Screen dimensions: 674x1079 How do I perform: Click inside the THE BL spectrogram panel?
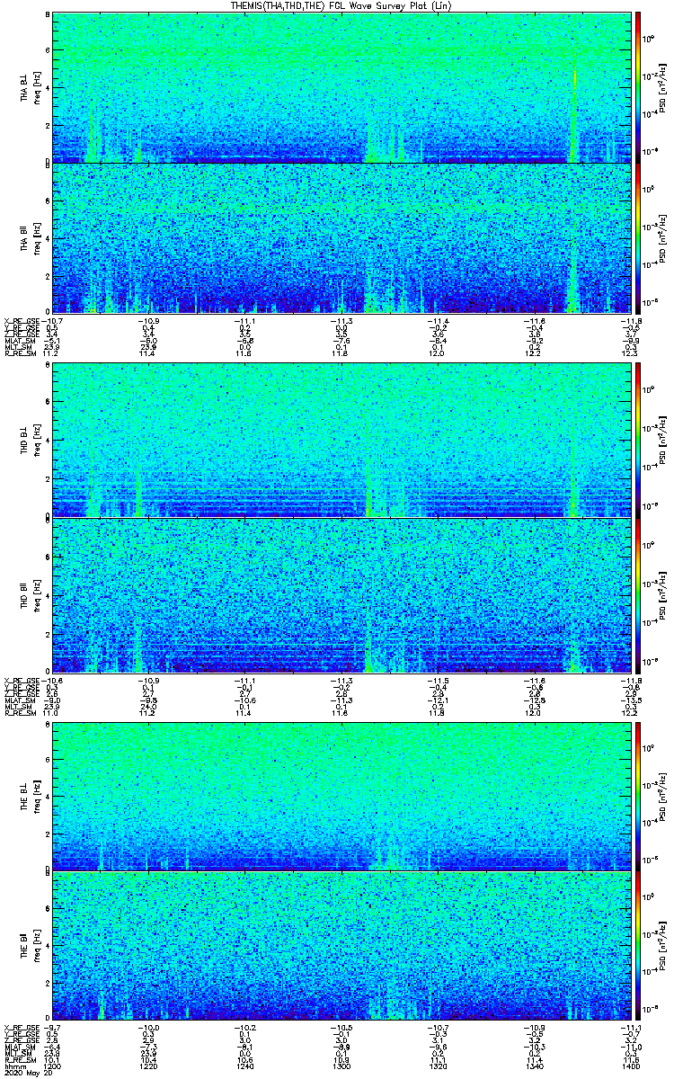341,796
